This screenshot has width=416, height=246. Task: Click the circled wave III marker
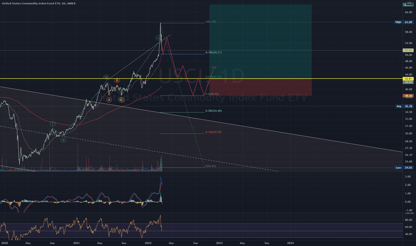[x=106, y=77]
